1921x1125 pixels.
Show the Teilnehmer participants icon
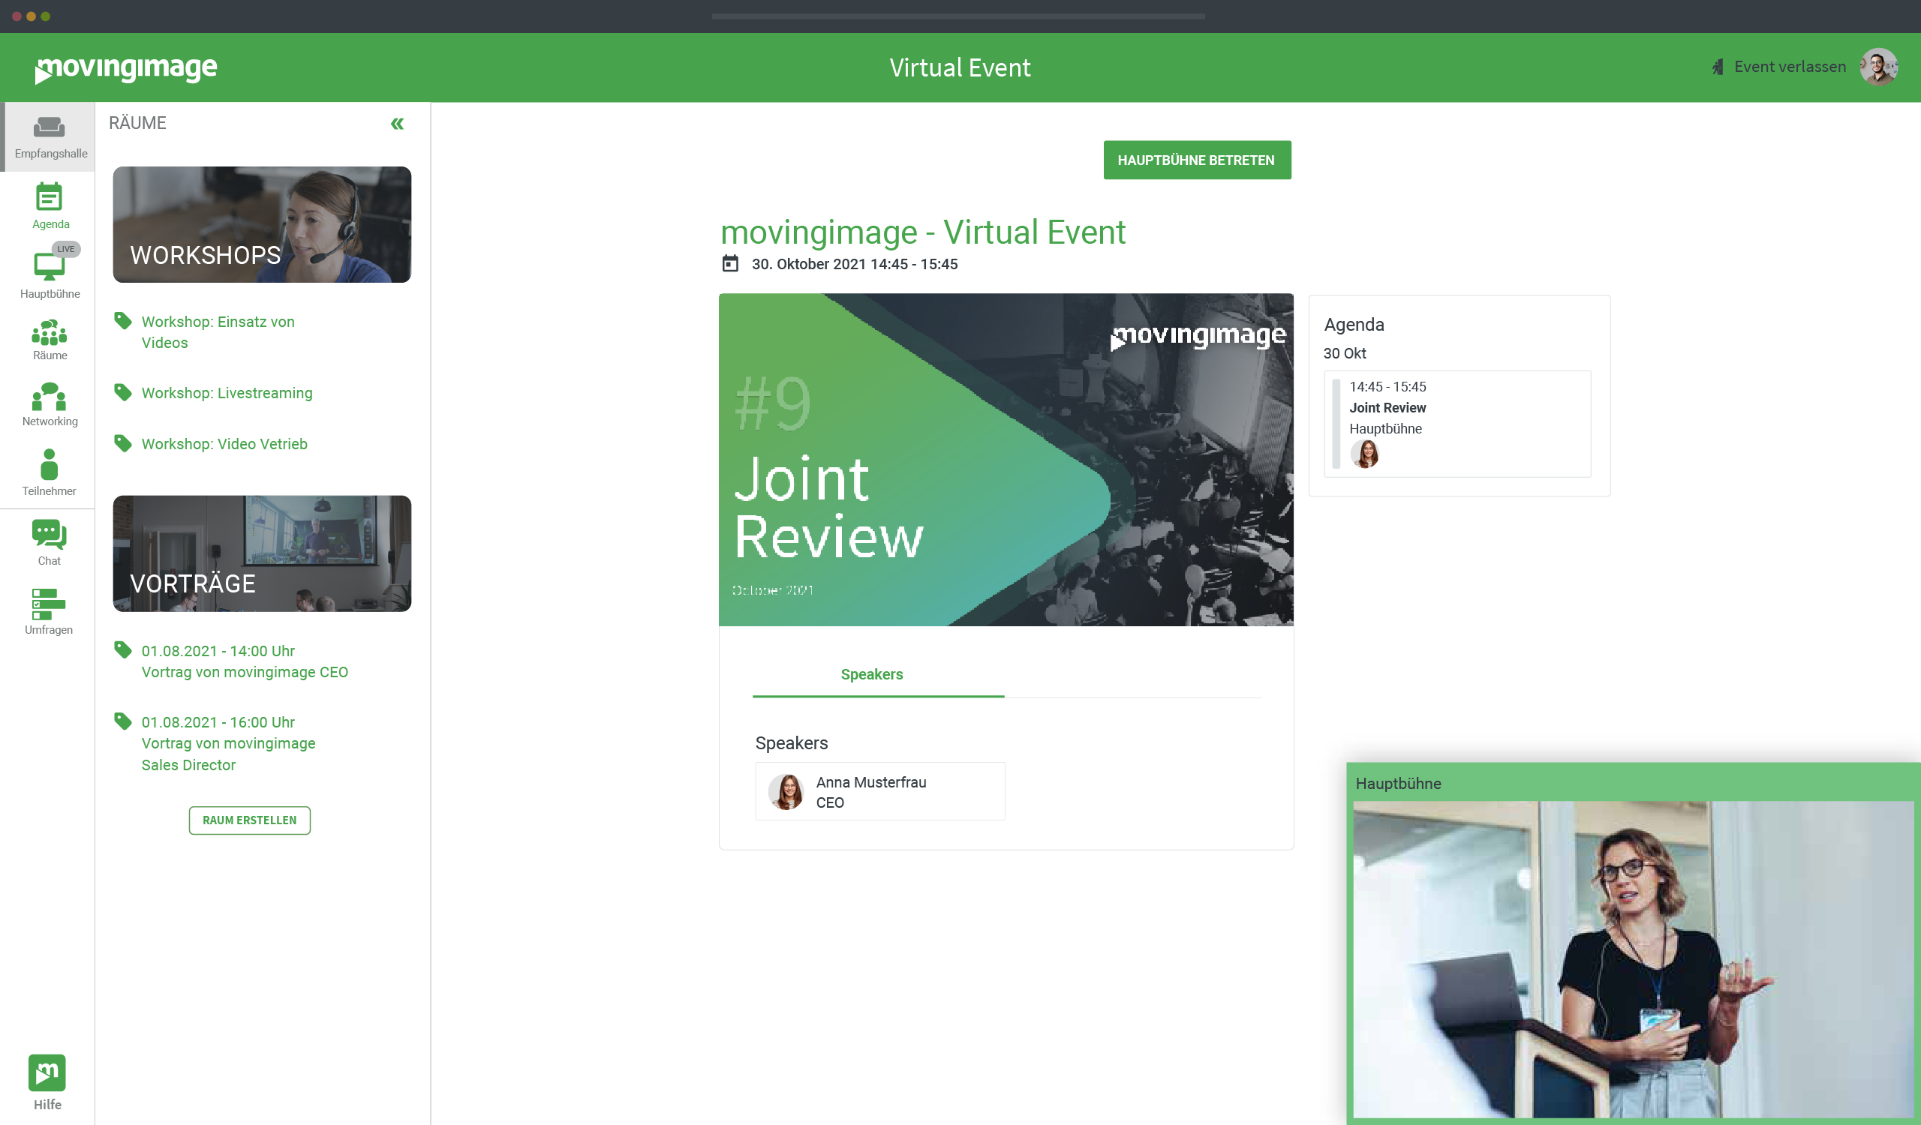(x=49, y=471)
